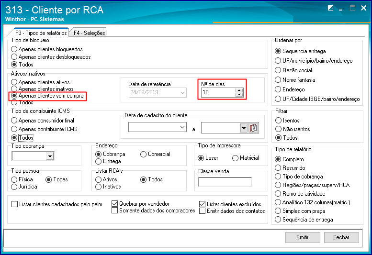The width and height of the screenshot is (372, 255).
Task: Close the 313 window
Action: 363,8
